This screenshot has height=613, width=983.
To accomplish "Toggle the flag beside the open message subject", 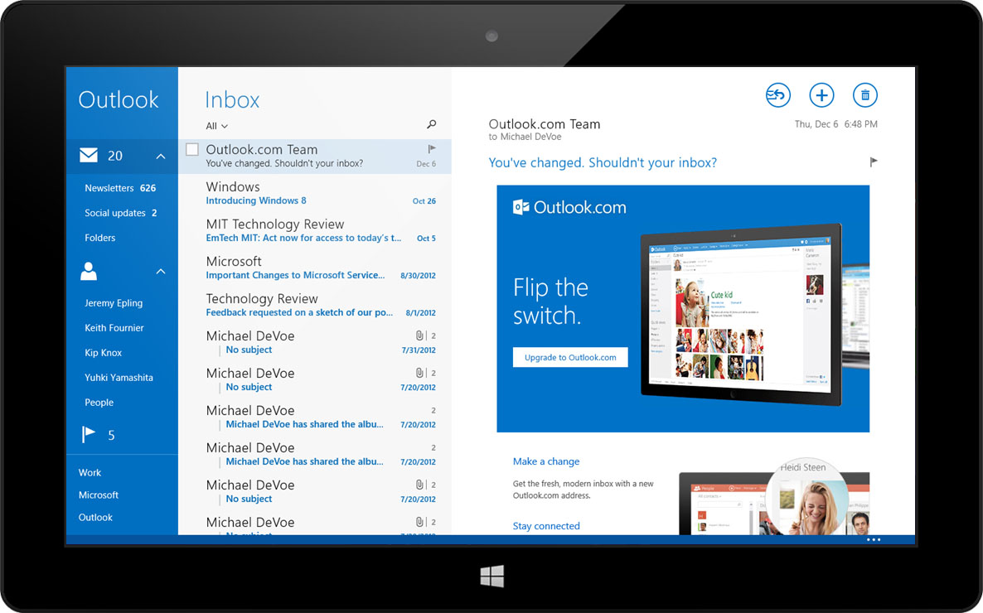I will point(873,162).
